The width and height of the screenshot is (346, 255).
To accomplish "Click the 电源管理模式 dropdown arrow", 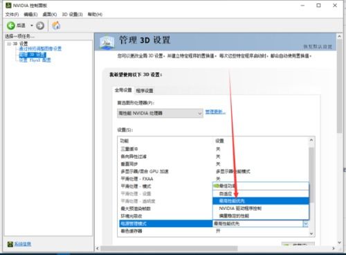I will coord(306,224).
